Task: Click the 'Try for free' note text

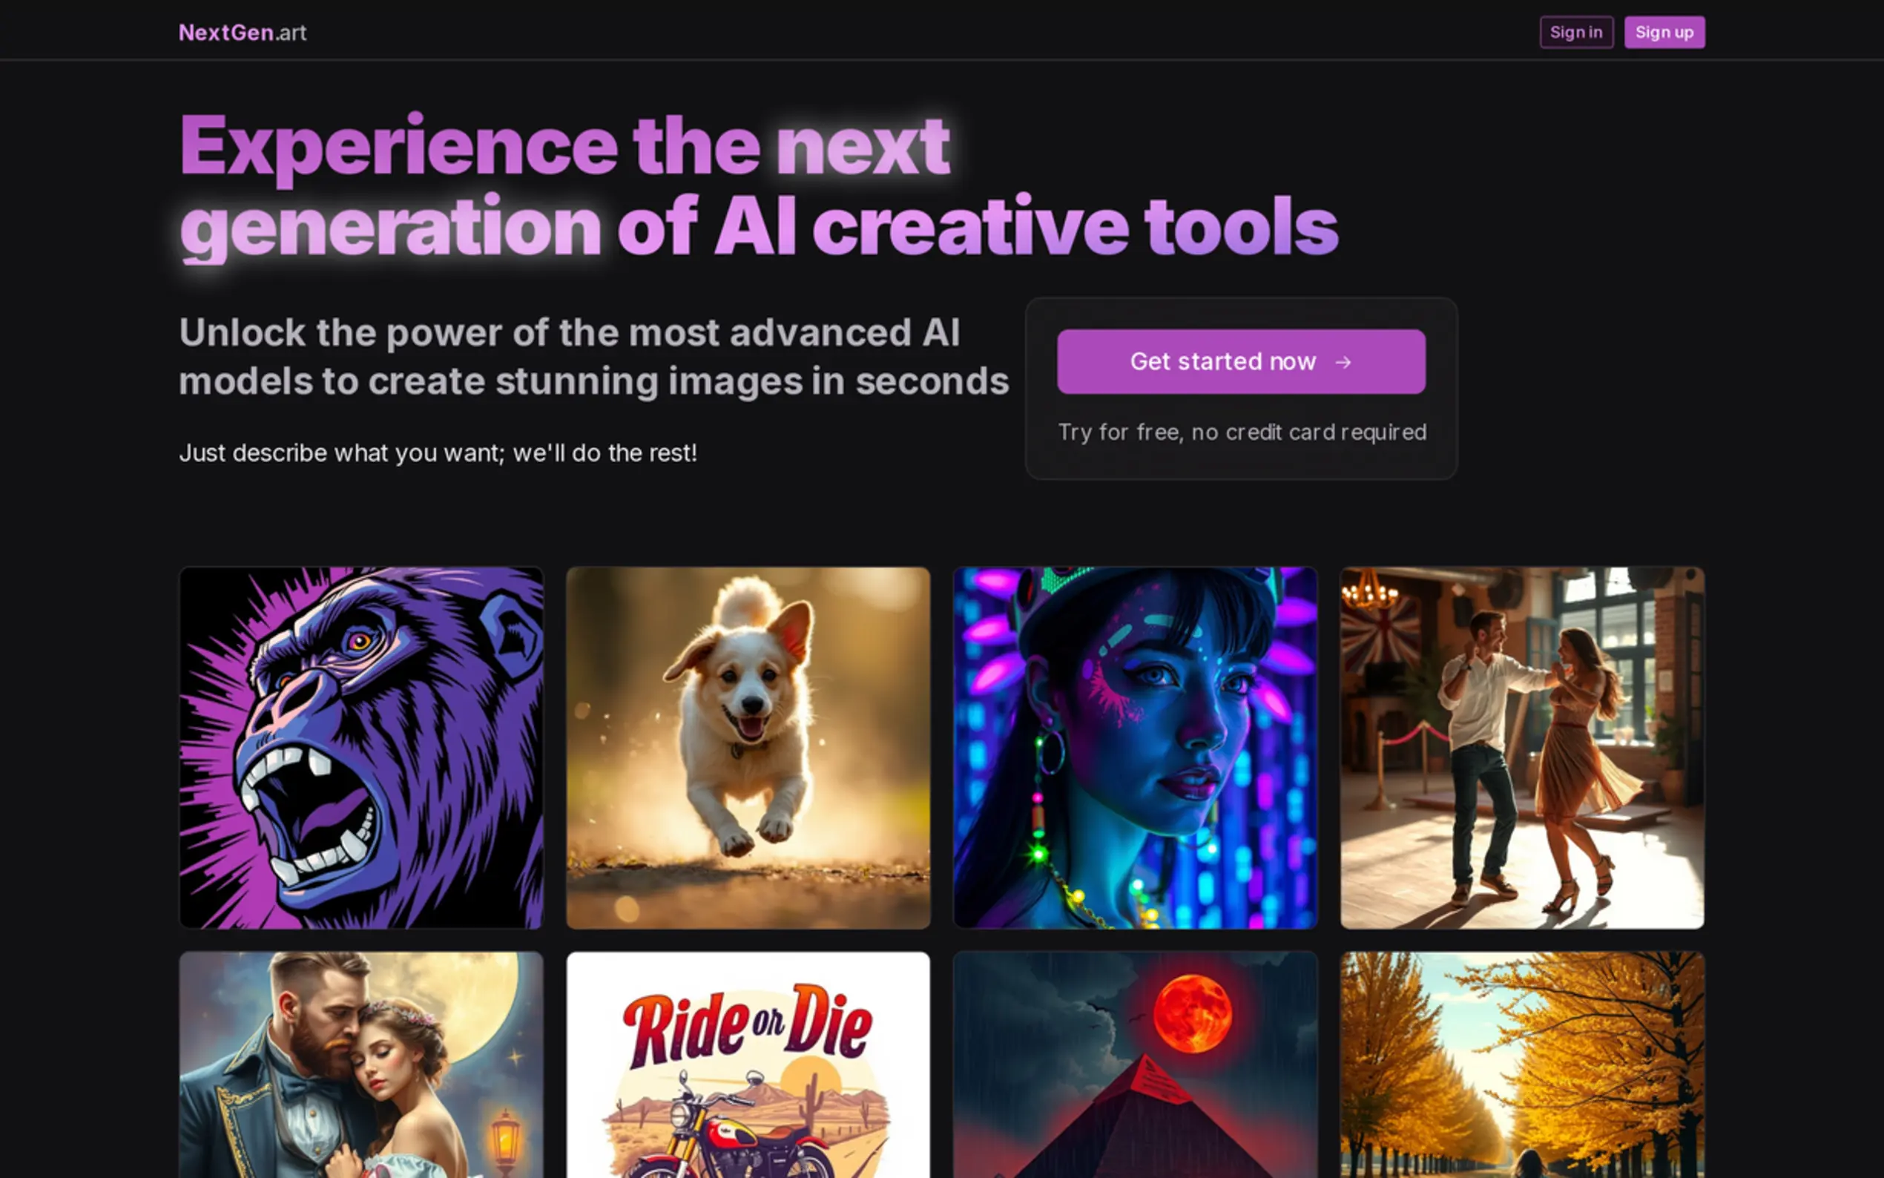Action: point(1242,432)
